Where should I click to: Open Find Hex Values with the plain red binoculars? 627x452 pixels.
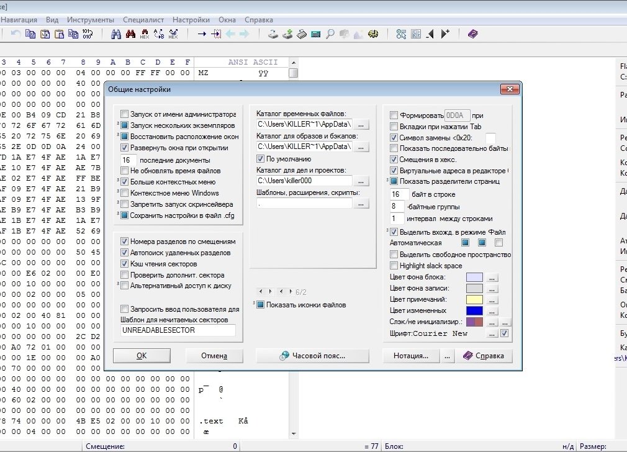coord(130,34)
